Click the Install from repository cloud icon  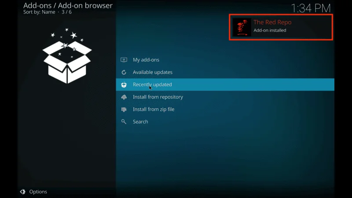click(124, 97)
